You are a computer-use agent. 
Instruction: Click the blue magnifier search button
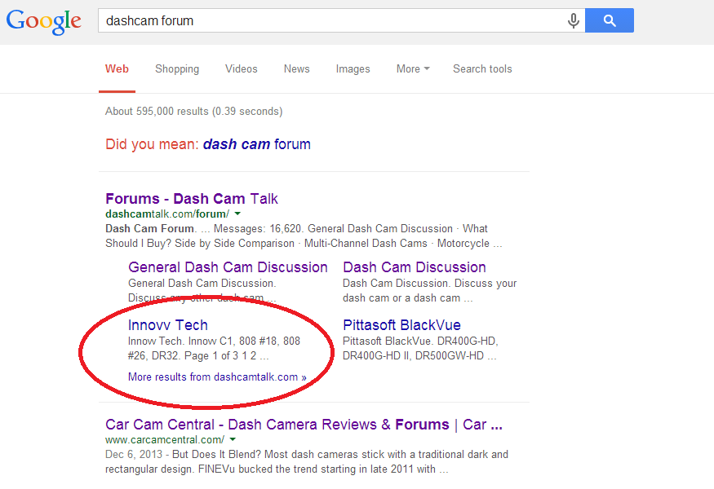point(610,20)
